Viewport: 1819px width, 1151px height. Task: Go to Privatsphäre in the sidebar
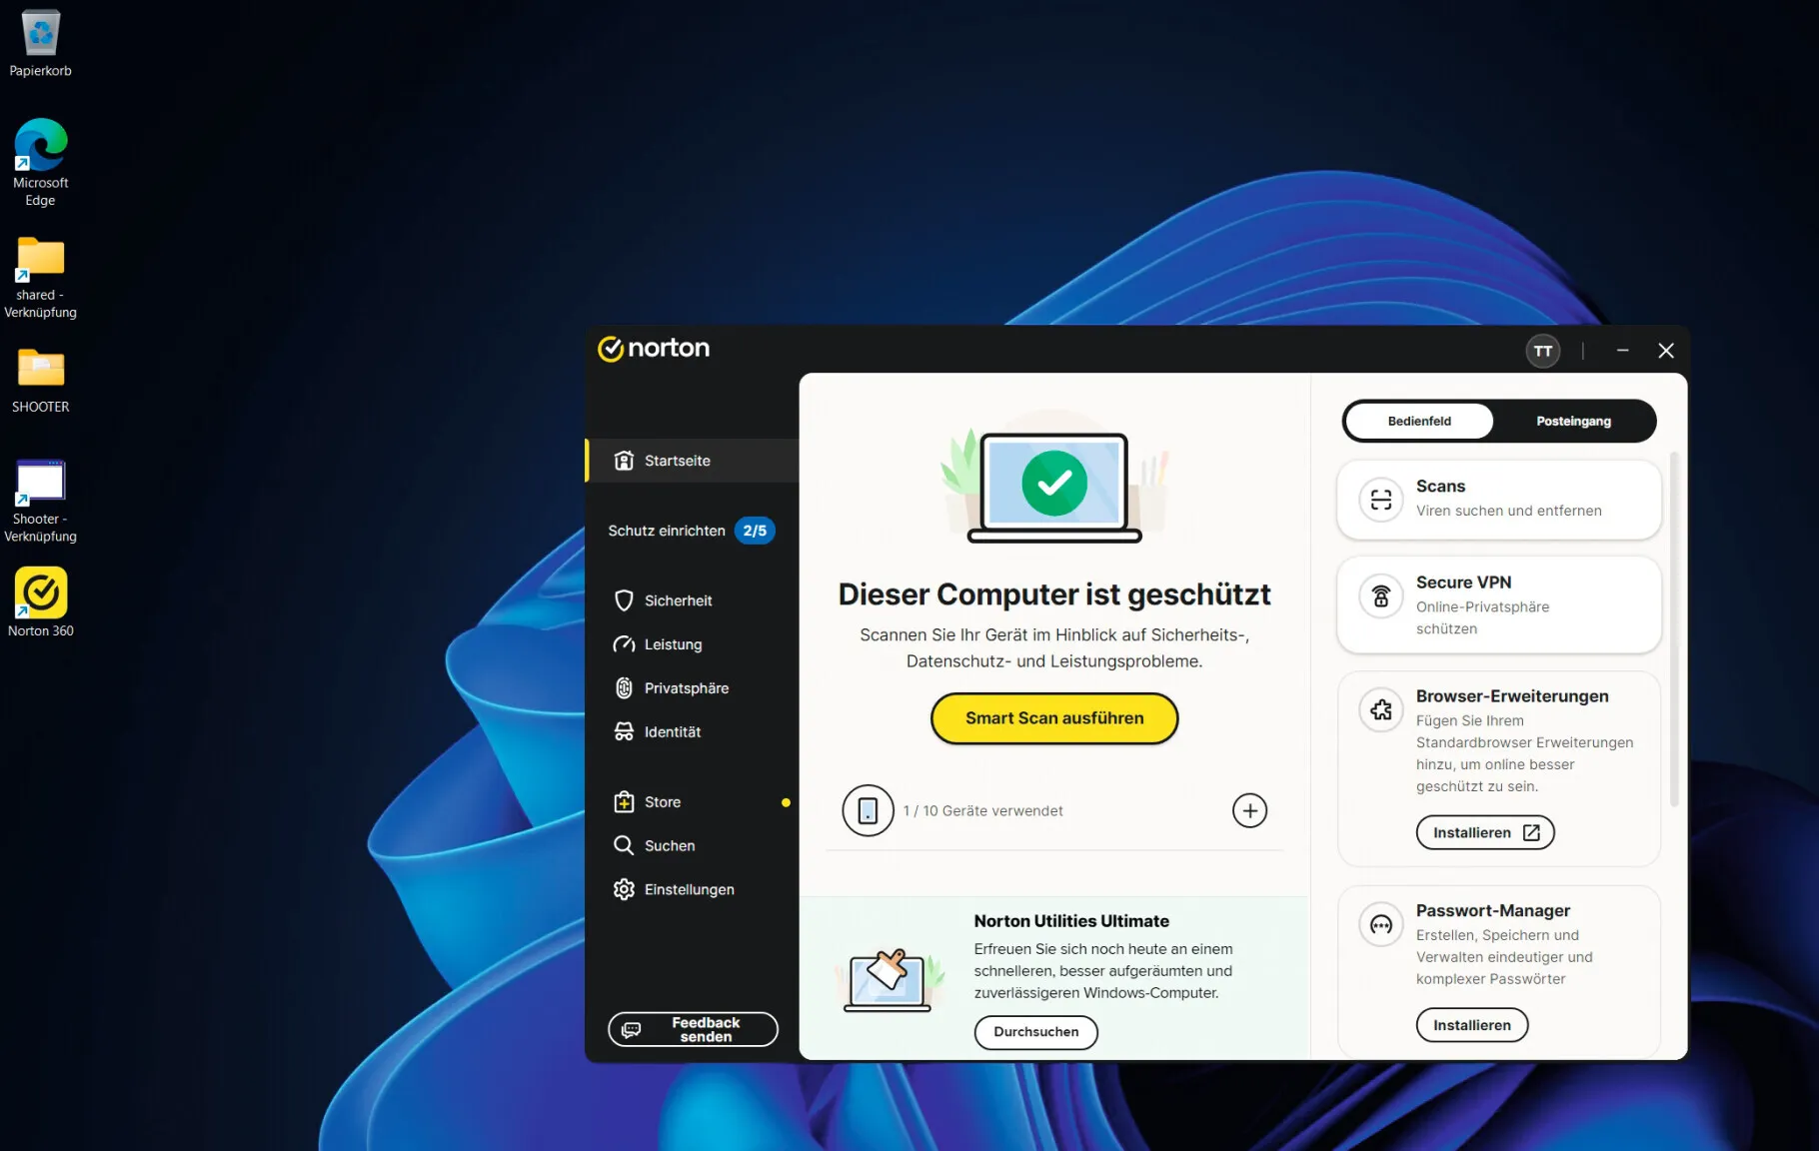click(686, 688)
